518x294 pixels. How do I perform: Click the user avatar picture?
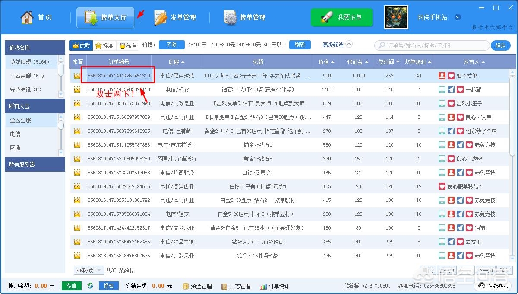tap(396, 18)
